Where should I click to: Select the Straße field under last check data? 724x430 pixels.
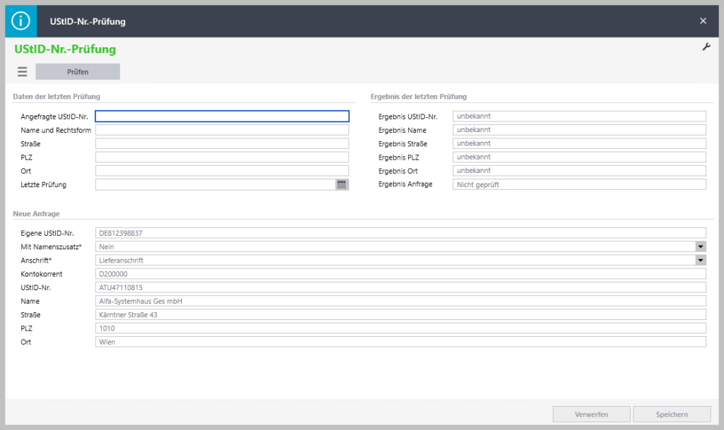pos(222,143)
